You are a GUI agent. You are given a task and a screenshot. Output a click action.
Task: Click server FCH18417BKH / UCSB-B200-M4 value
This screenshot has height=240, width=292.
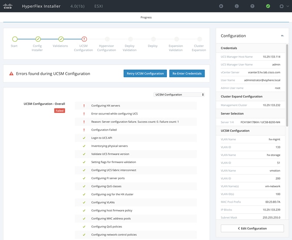point(260,122)
